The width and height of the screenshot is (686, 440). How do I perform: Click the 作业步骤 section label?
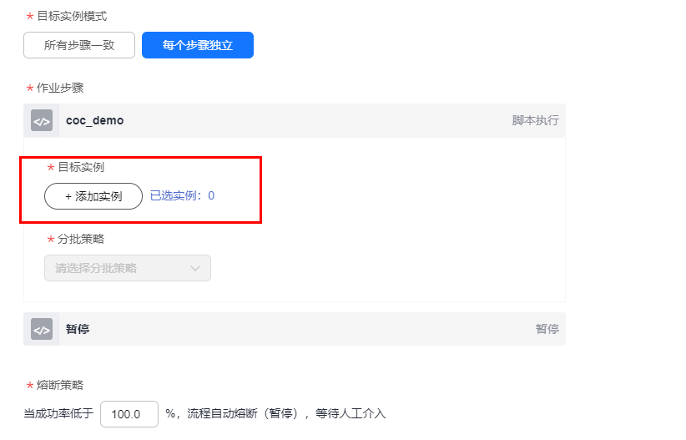coord(60,88)
